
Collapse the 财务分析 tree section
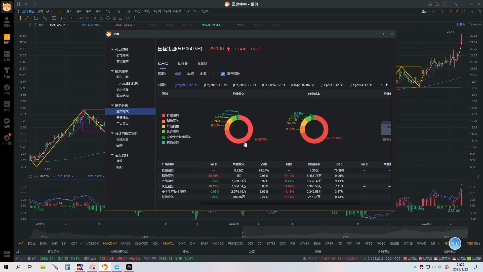(112, 105)
